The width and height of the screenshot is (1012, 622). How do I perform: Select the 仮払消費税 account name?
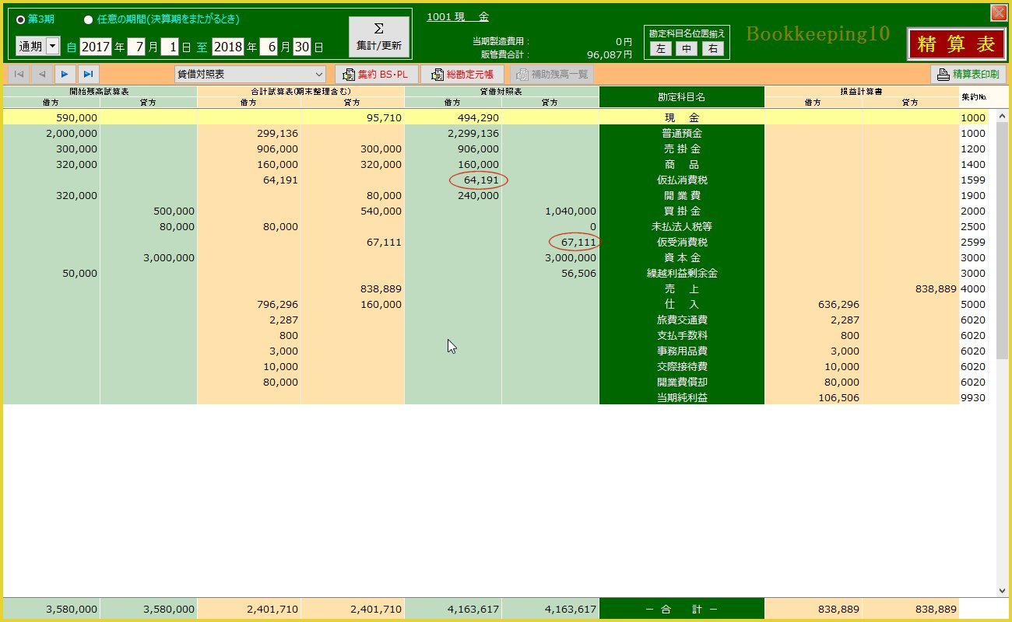tap(682, 180)
